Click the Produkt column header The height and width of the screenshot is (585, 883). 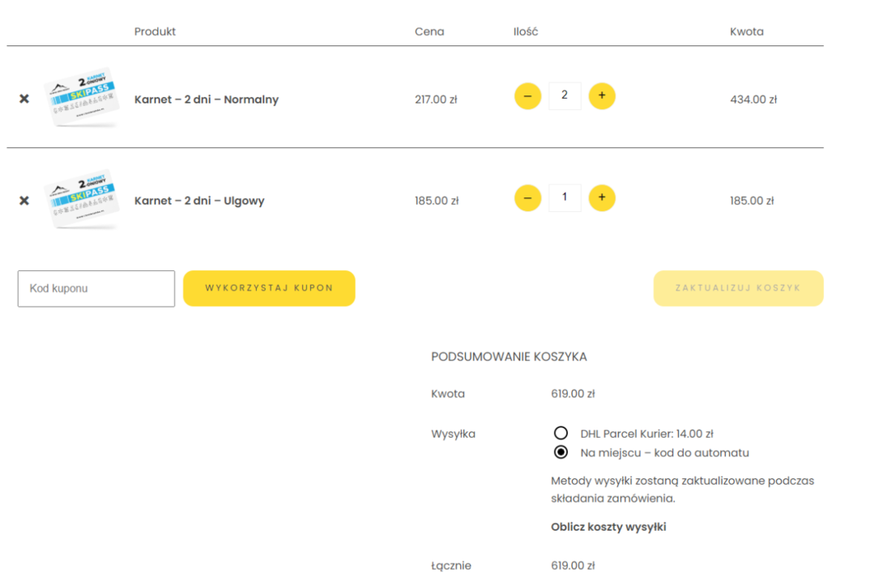click(155, 32)
